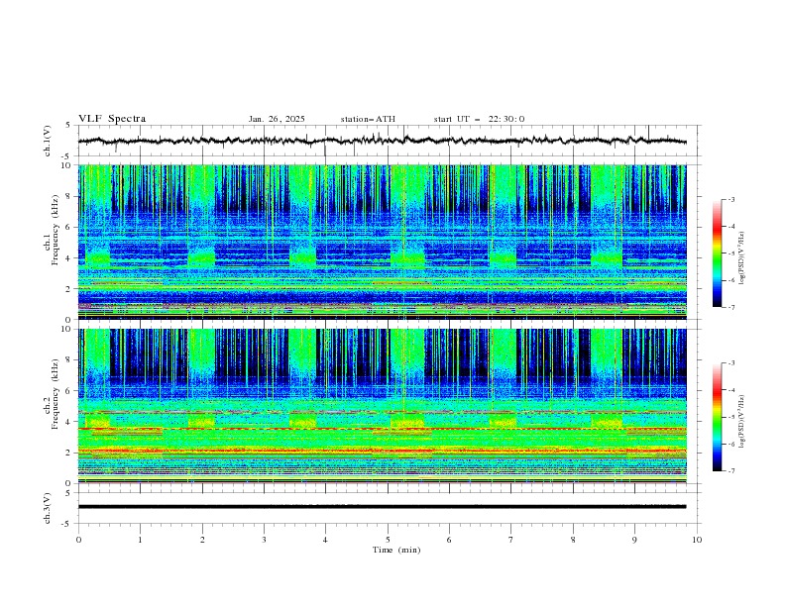Click the ch.2 colorbar "-3" tick label
785x606 pixels.
click(731, 363)
